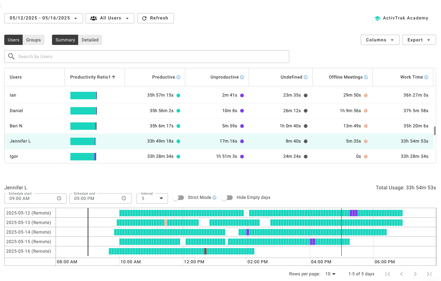
Task: Open the All Users filter dropdown
Action: [x=110, y=18]
